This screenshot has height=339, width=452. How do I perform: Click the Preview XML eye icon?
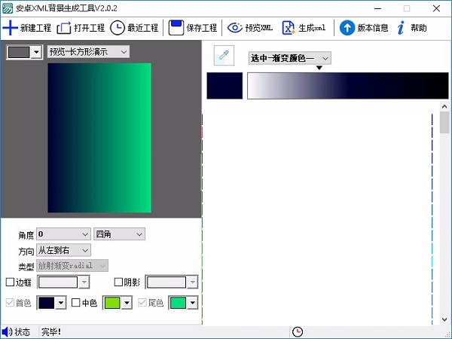(234, 28)
